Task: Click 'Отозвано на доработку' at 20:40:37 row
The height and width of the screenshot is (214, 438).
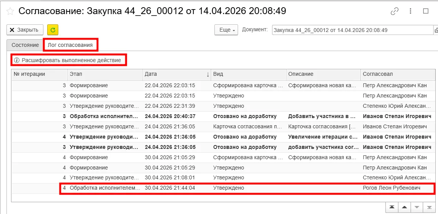Action: click(249, 116)
